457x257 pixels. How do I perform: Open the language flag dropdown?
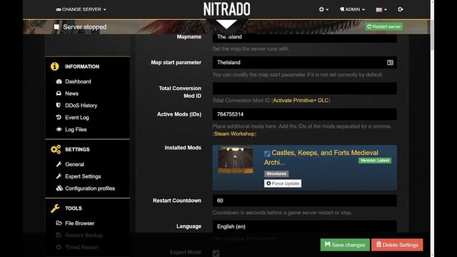381,9
